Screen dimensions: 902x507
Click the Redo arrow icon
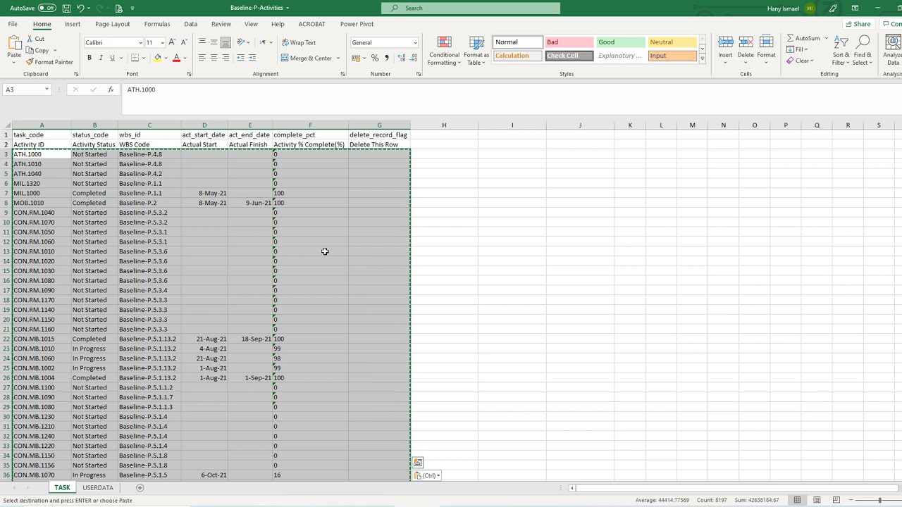pyautogui.click(x=100, y=8)
